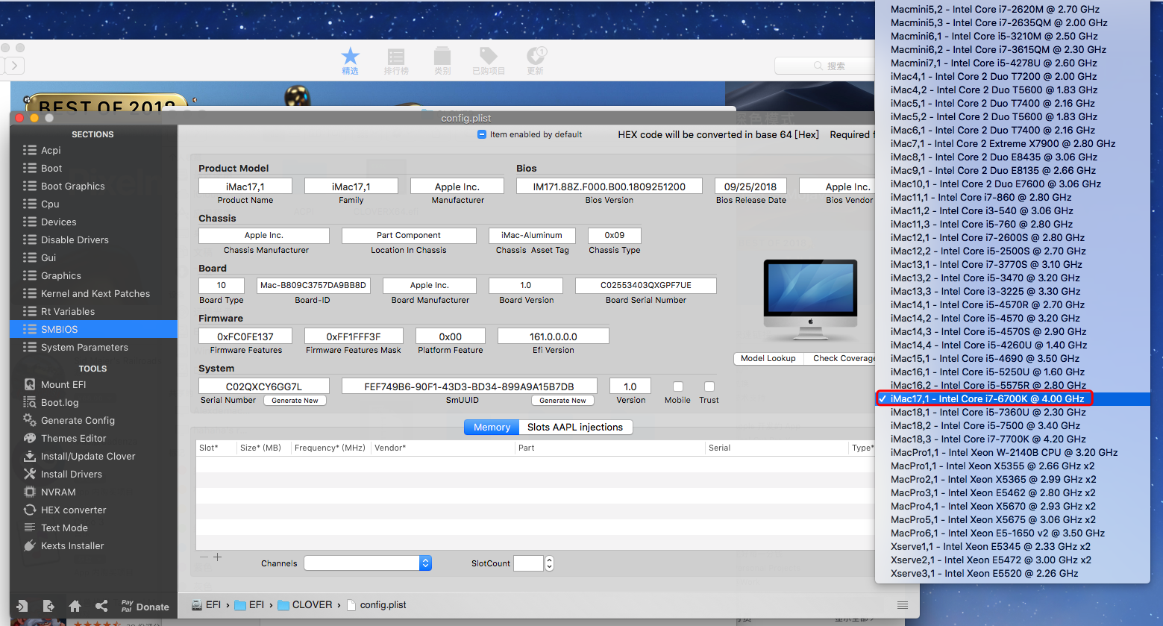This screenshot has width=1163, height=626.
Task: Open the Cpu section
Action: [94, 204]
